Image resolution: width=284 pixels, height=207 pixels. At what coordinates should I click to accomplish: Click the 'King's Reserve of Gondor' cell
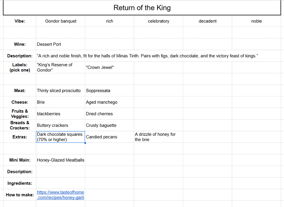pyautogui.click(x=60, y=67)
